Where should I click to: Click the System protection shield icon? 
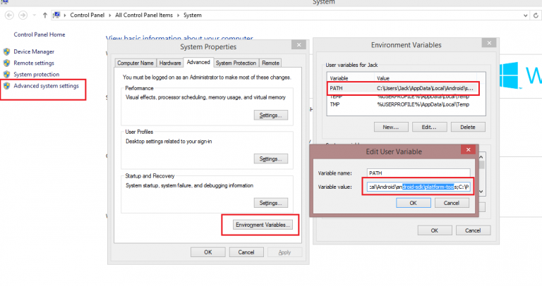6,74
